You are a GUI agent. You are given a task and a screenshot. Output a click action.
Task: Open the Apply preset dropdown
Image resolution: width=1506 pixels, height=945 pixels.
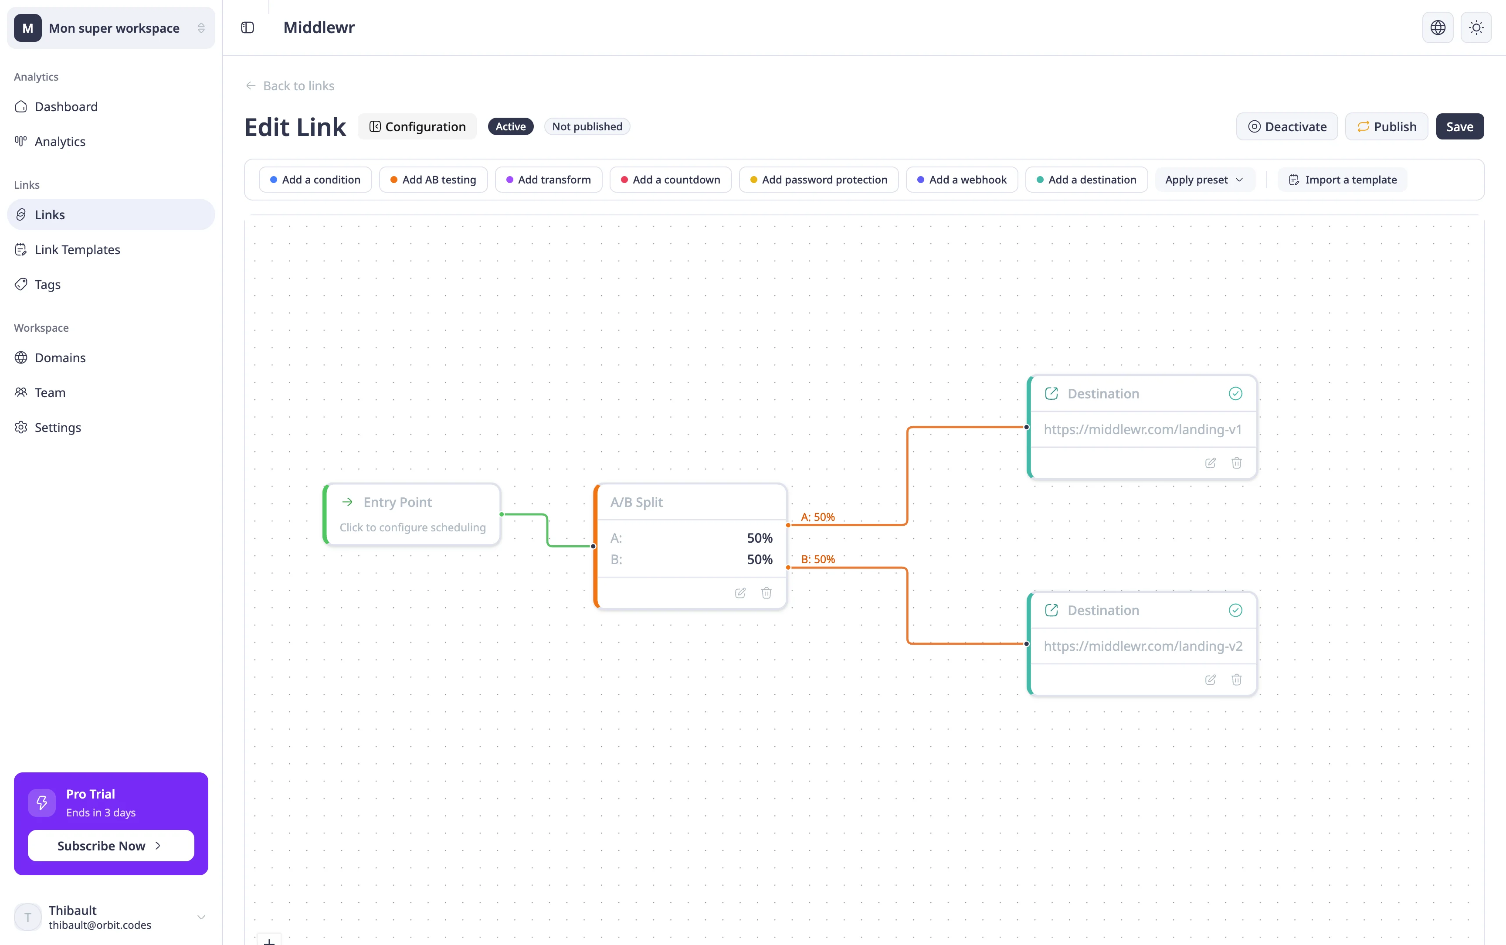1204,180
